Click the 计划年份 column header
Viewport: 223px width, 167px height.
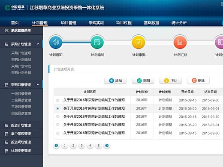[142, 92]
